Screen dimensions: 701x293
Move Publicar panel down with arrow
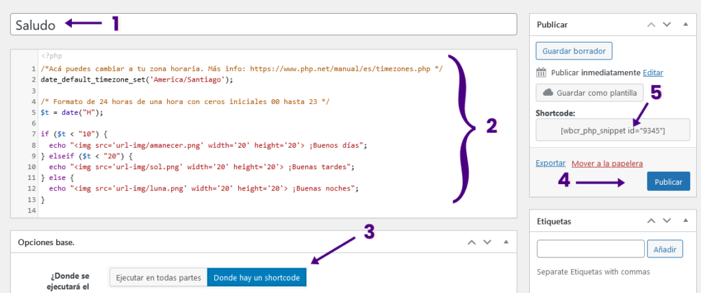click(667, 25)
